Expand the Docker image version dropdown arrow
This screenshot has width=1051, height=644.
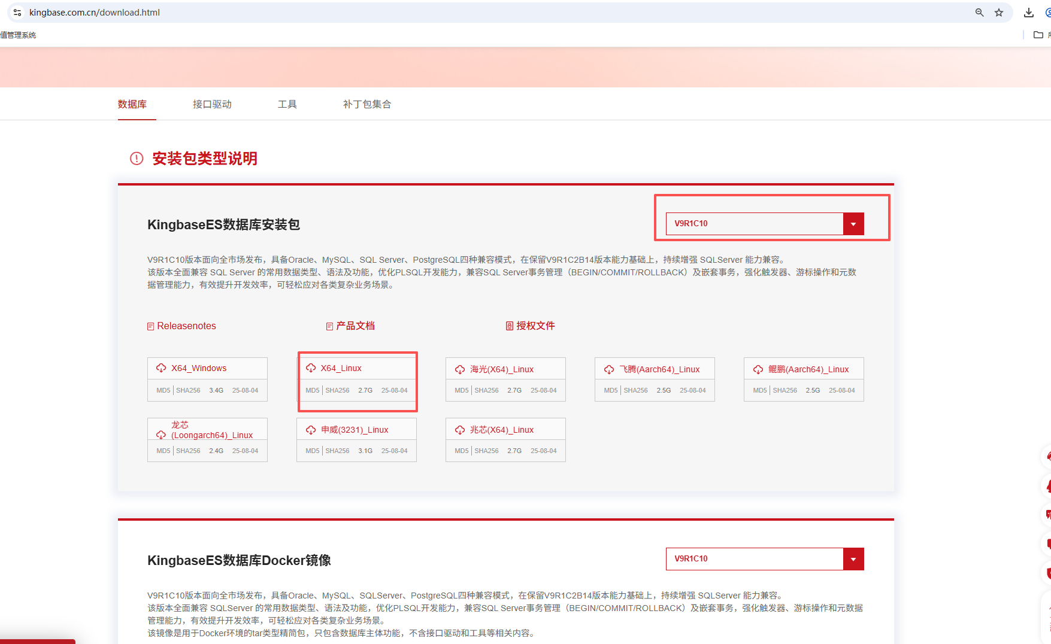[x=853, y=559]
